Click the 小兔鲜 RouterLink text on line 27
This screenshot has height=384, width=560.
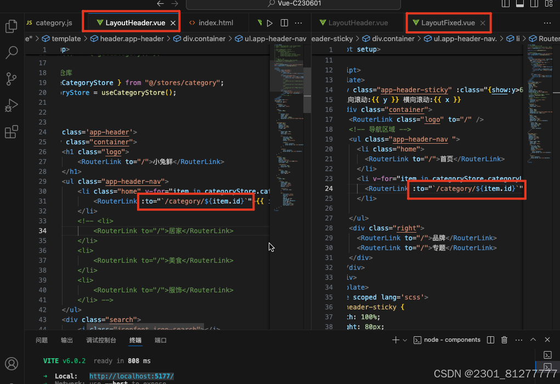(x=163, y=162)
